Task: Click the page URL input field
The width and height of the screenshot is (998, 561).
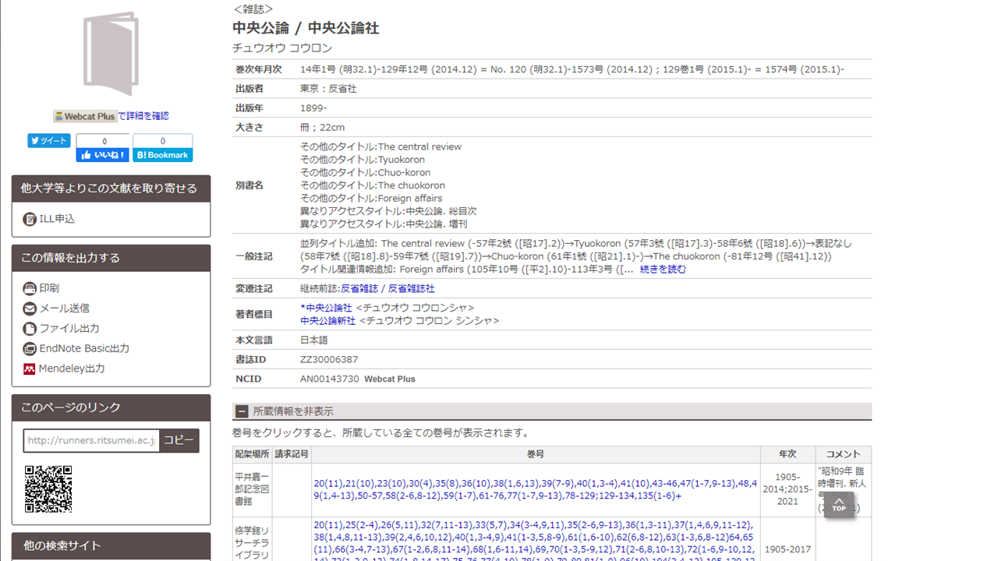Action: click(91, 440)
